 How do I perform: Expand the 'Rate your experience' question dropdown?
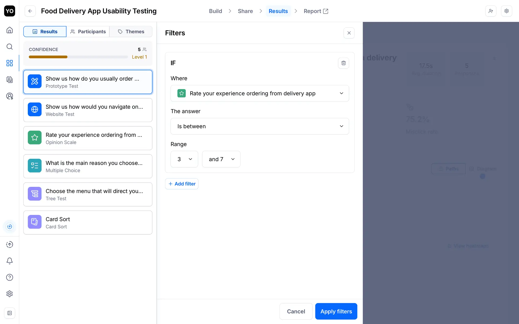tap(259, 93)
